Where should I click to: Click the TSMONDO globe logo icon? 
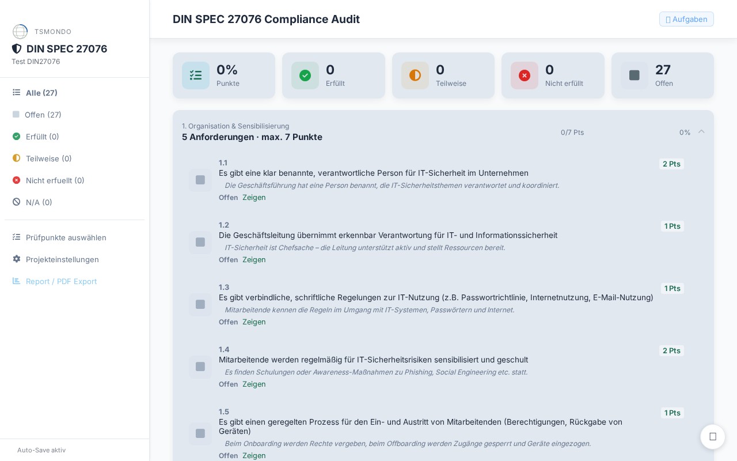pos(20,32)
